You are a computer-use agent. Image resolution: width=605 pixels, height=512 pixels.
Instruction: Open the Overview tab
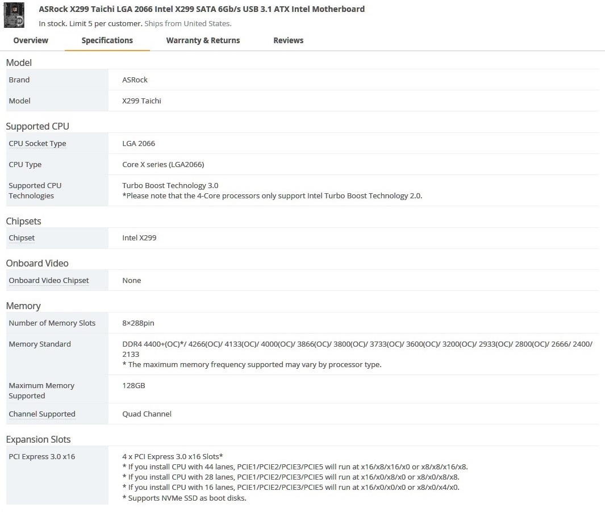(31, 40)
